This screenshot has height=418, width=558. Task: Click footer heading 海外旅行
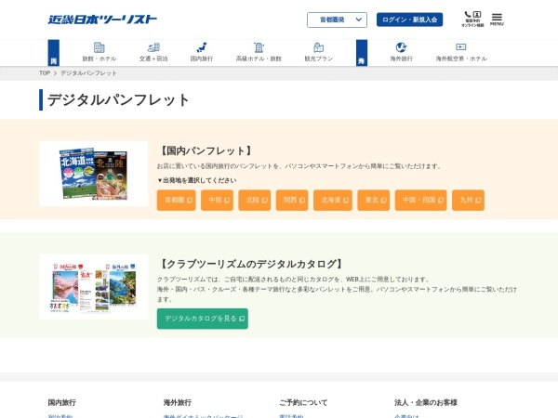pyautogui.click(x=178, y=402)
